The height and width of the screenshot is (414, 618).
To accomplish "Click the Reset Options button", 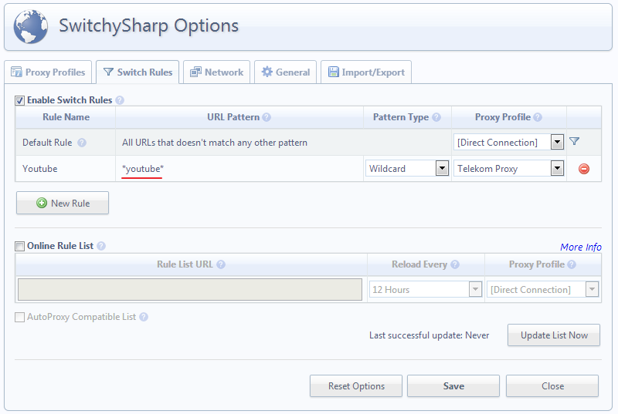I will pos(356,386).
